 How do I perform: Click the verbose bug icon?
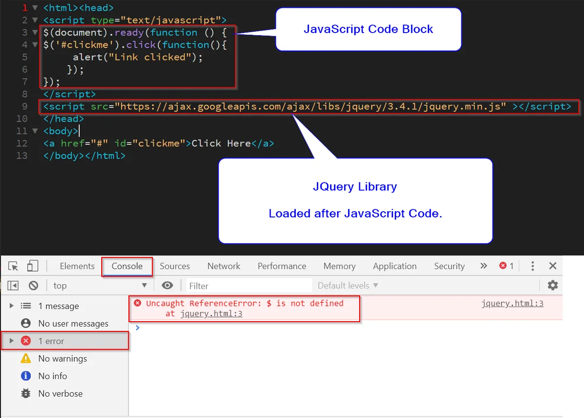point(26,393)
